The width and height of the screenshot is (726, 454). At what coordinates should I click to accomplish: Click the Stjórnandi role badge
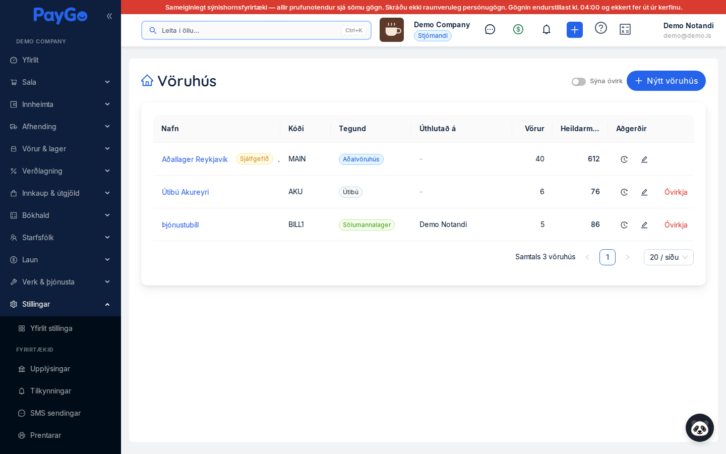(x=433, y=36)
